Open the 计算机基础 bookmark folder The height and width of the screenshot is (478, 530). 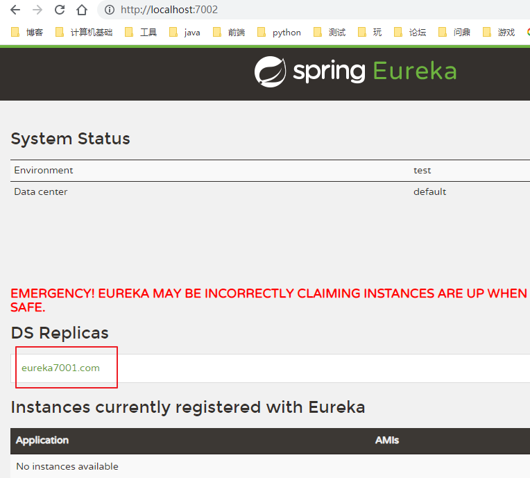point(84,33)
